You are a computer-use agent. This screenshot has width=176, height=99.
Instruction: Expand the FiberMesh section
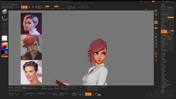click(x=163, y=59)
